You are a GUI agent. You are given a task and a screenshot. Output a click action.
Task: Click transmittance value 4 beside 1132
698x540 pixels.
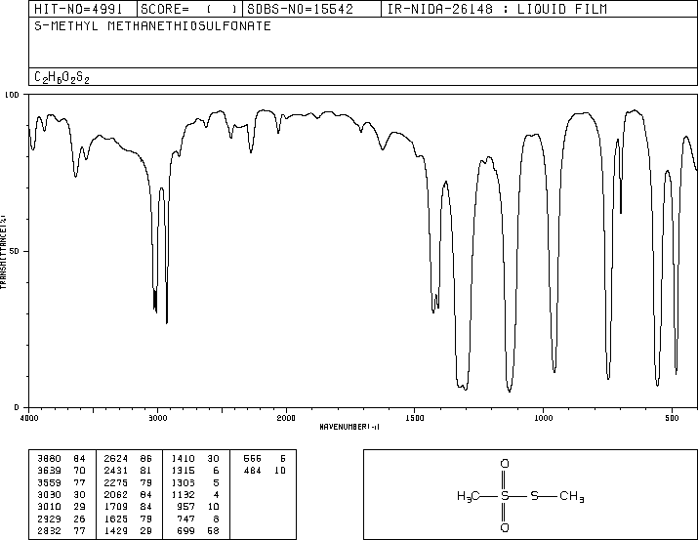pos(217,494)
